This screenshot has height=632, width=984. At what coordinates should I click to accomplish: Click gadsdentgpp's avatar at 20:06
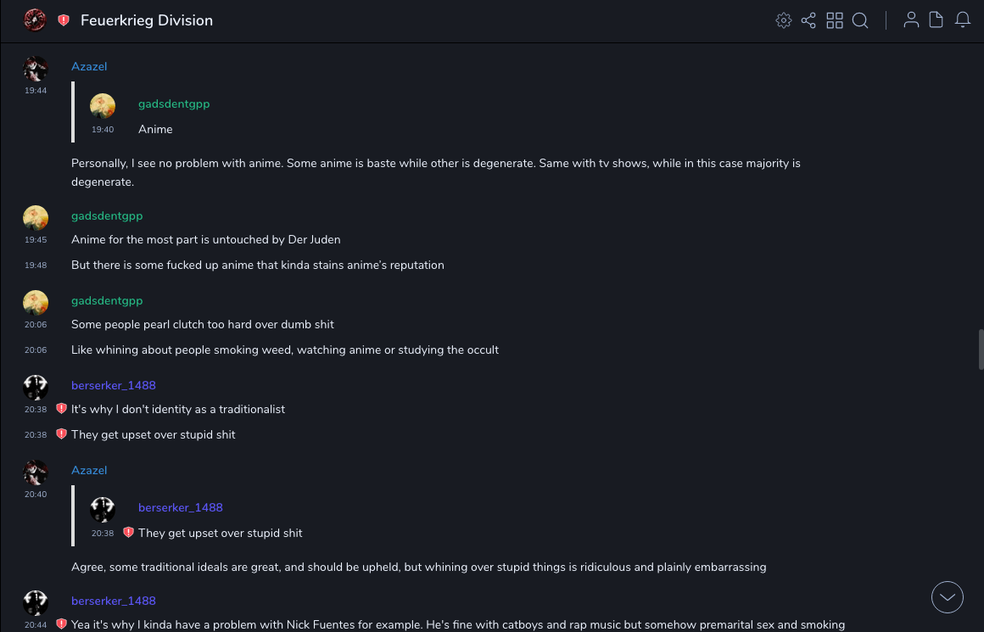pyautogui.click(x=35, y=303)
